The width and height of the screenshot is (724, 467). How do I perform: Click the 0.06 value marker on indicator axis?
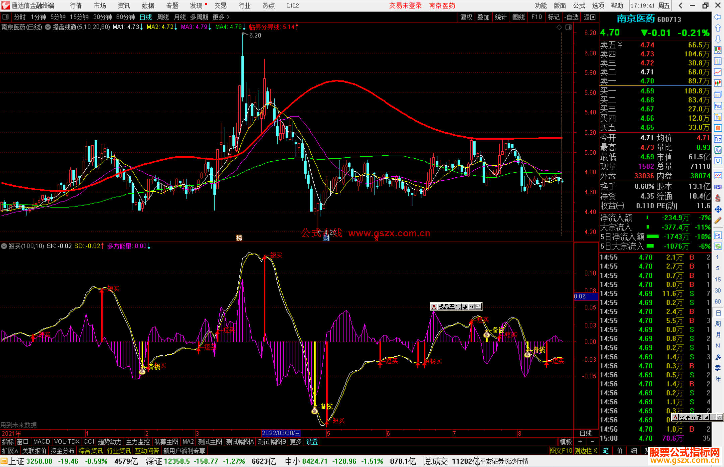coord(586,296)
